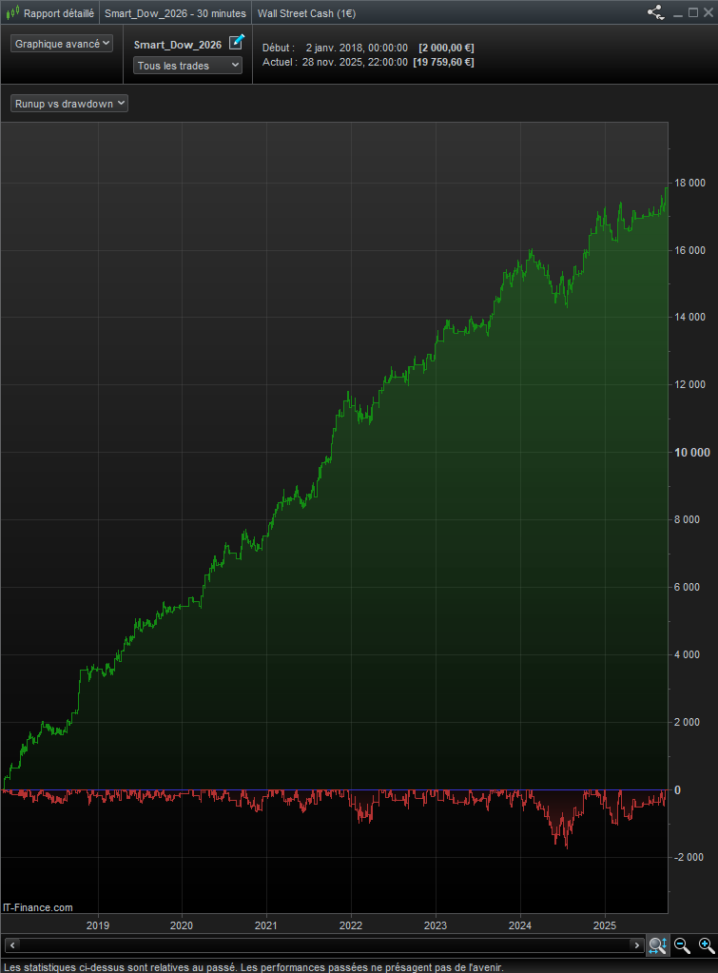Click the bold Smart_Dow_2026 strategy name
This screenshot has height=973, width=718.
178,45
